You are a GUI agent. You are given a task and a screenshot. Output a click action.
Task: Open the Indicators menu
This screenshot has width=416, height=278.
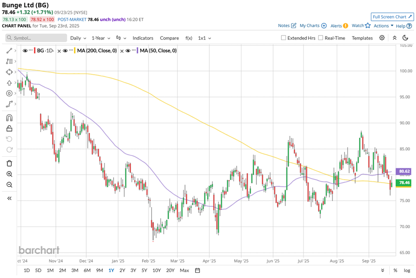pos(143,38)
